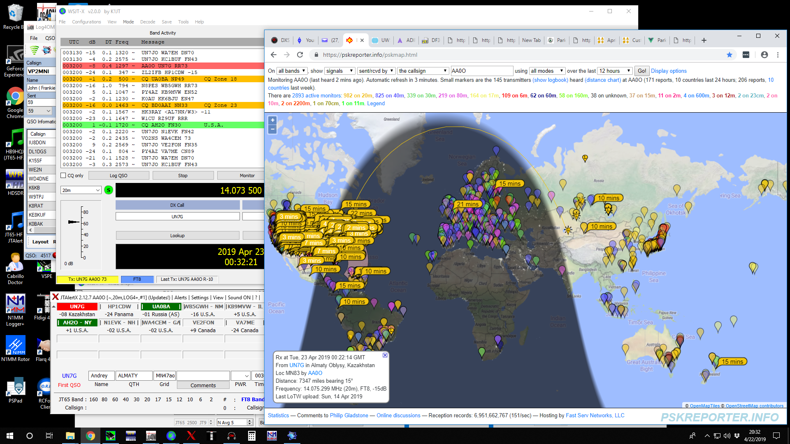Open the Tools menu in WSJT-X
Image resolution: width=790 pixels, height=444 pixels.
click(183, 22)
